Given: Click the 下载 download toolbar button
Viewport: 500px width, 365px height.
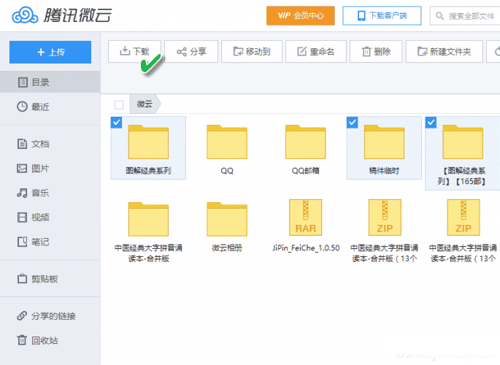Looking at the screenshot, I should 134,51.
